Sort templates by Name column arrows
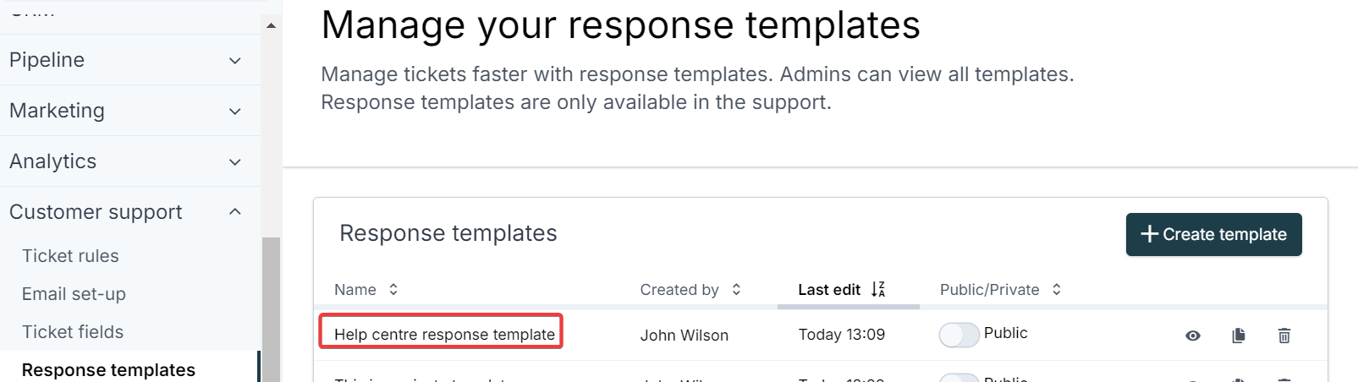1358x382 pixels. click(393, 289)
